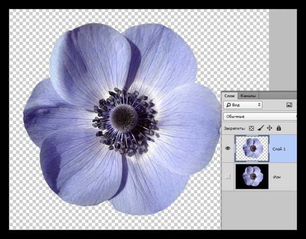The height and width of the screenshot is (239, 306).
Task: Select the Фон layer name
Action: [x=277, y=177]
